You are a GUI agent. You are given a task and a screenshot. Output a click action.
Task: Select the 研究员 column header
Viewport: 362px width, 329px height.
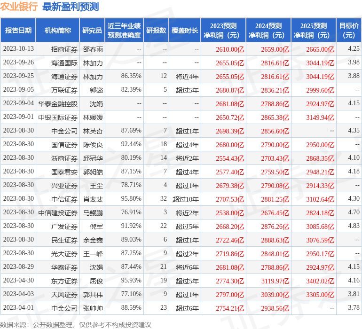[x=92, y=30]
